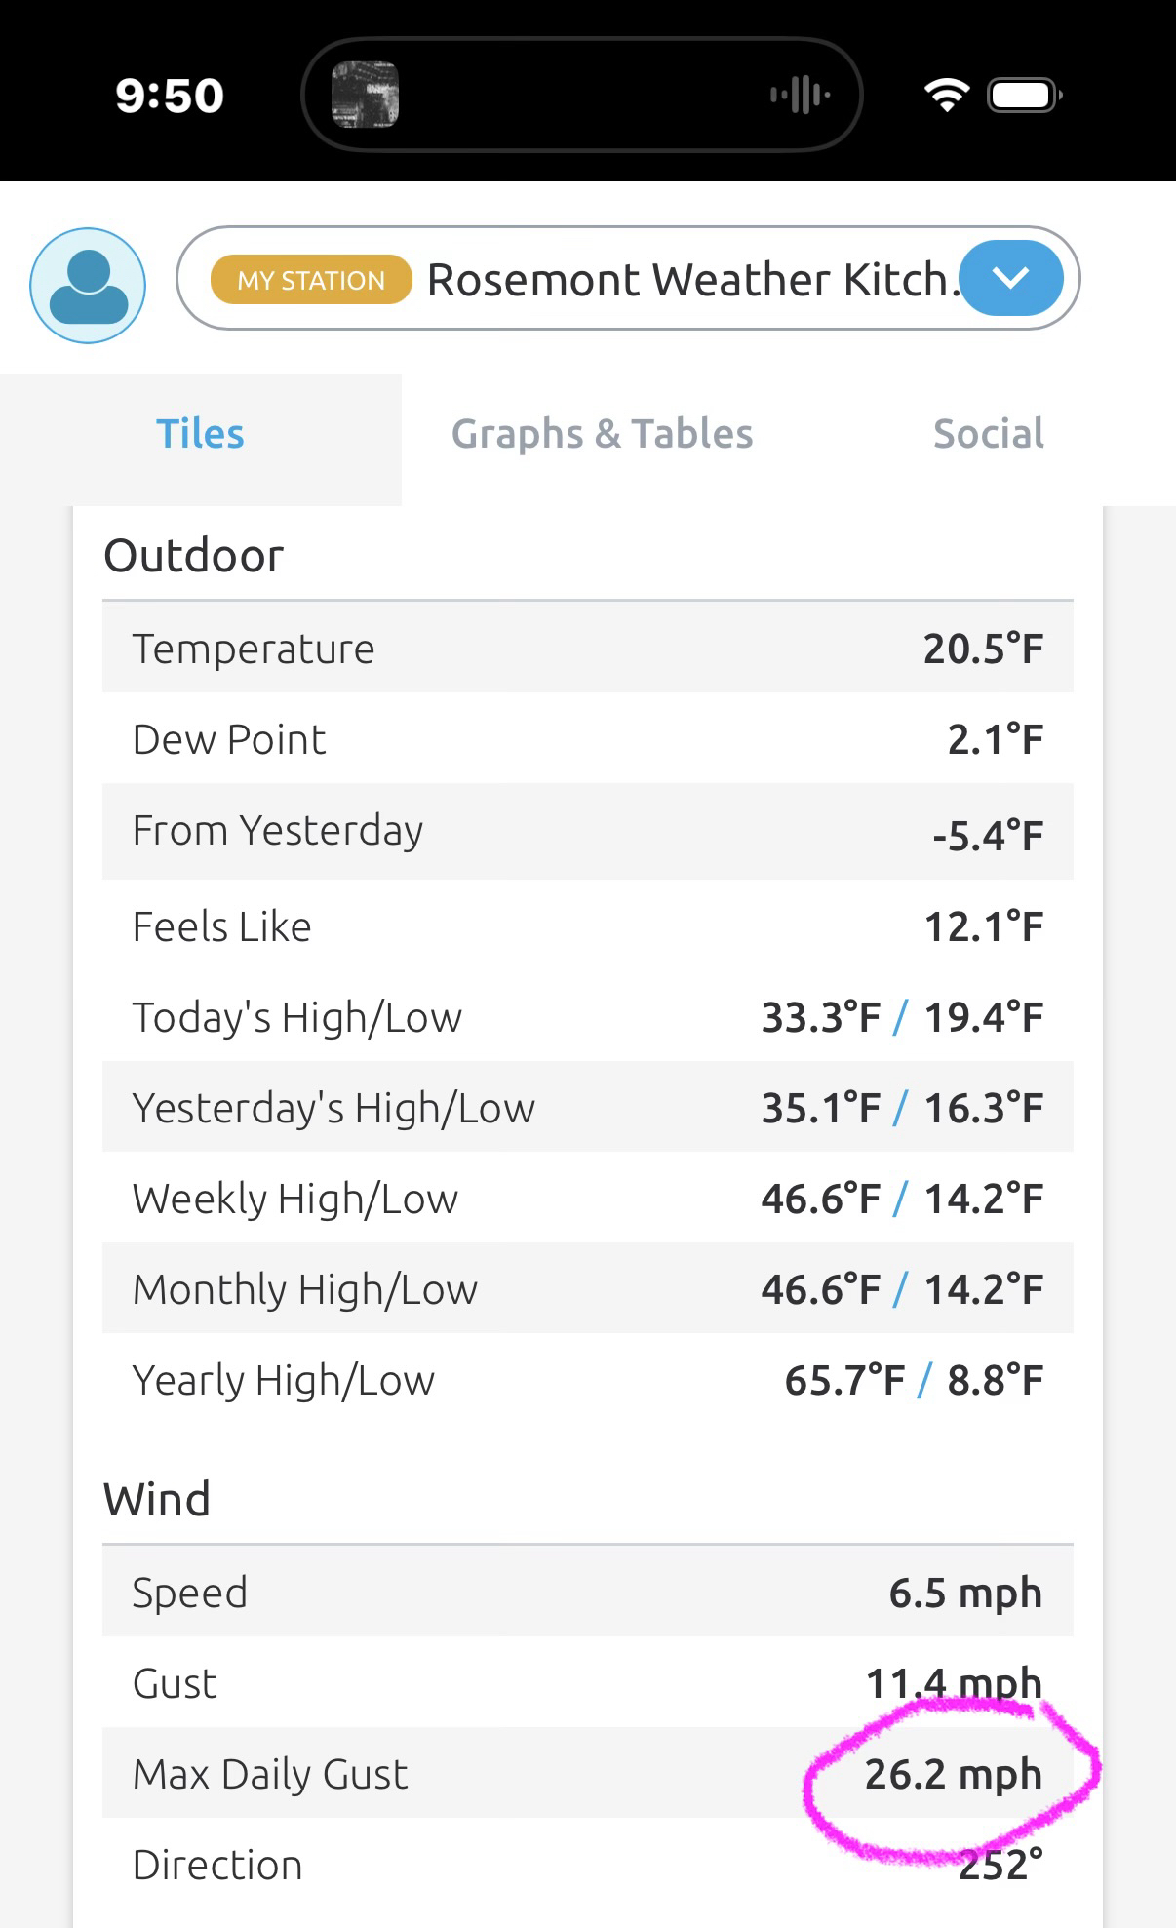This screenshot has height=1928, width=1176.
Task: Tap the Today's High/Low row
Action: point(587,1017)
